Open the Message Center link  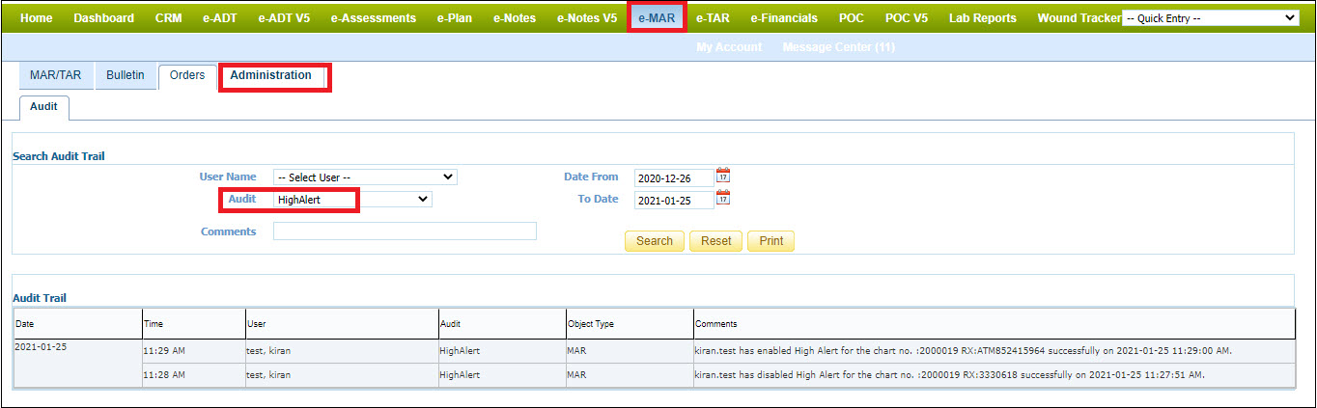pos(838,47)
